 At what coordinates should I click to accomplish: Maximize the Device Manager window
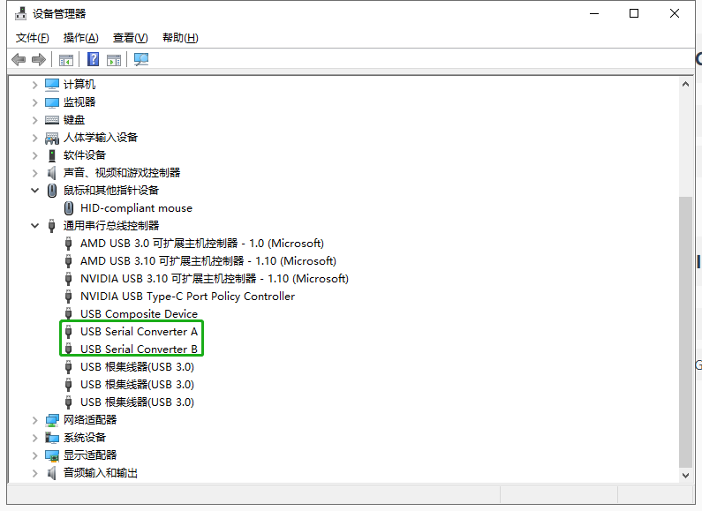click(x=634, y=13)
